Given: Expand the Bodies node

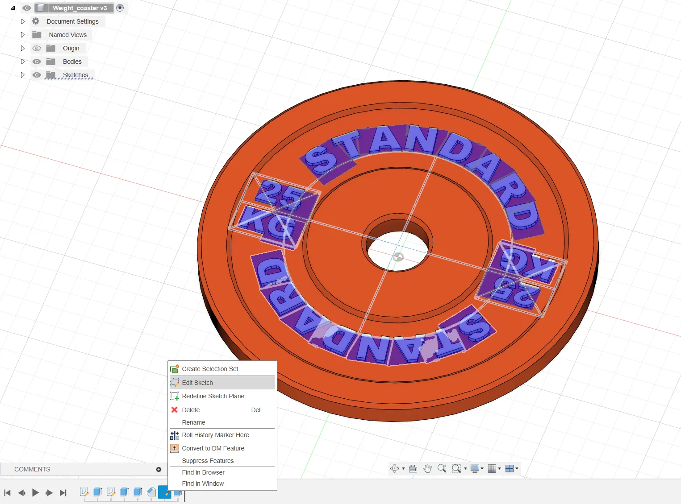Looking at the screenshot, I should [22, 62].
